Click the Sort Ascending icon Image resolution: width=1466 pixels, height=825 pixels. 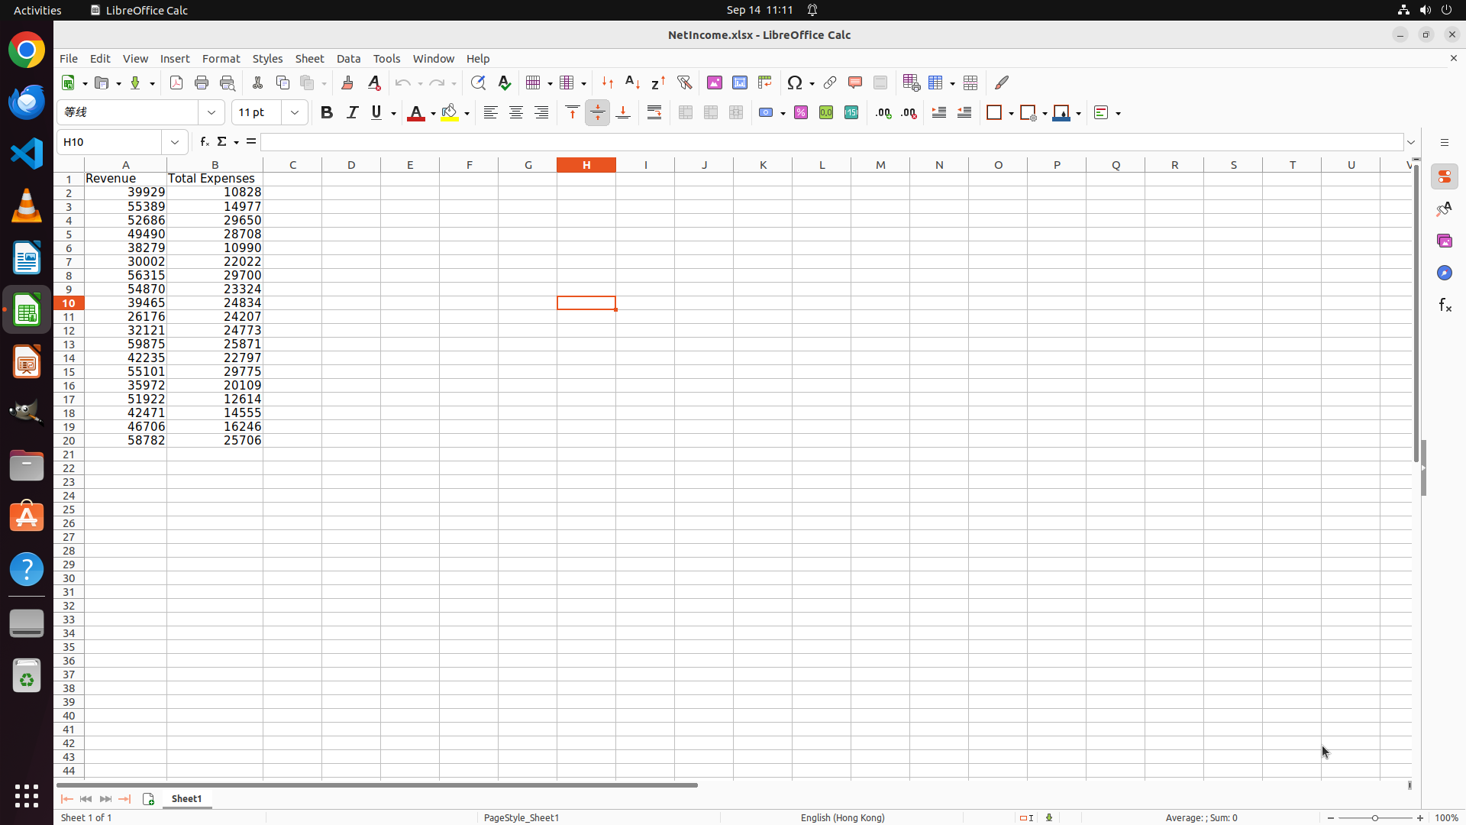(633, 82)
